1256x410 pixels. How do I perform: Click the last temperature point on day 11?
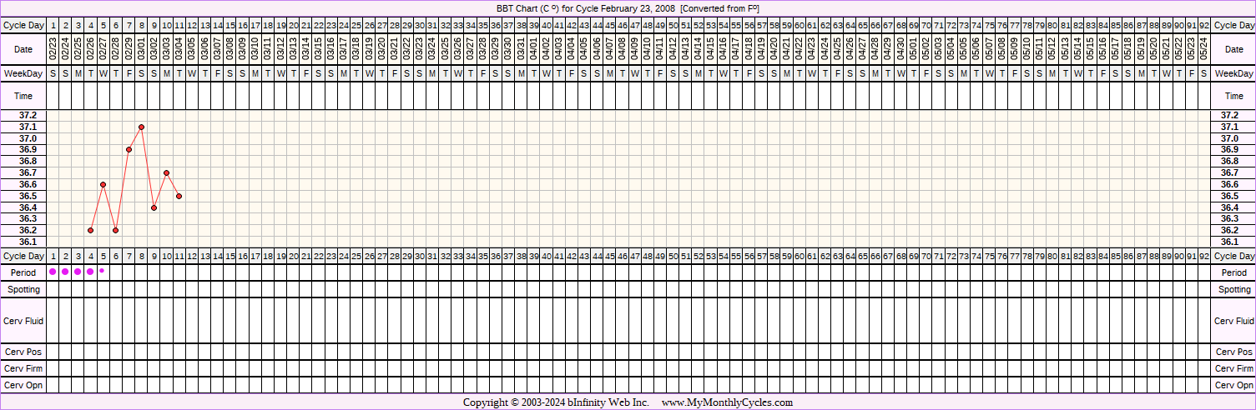point(179,196)
